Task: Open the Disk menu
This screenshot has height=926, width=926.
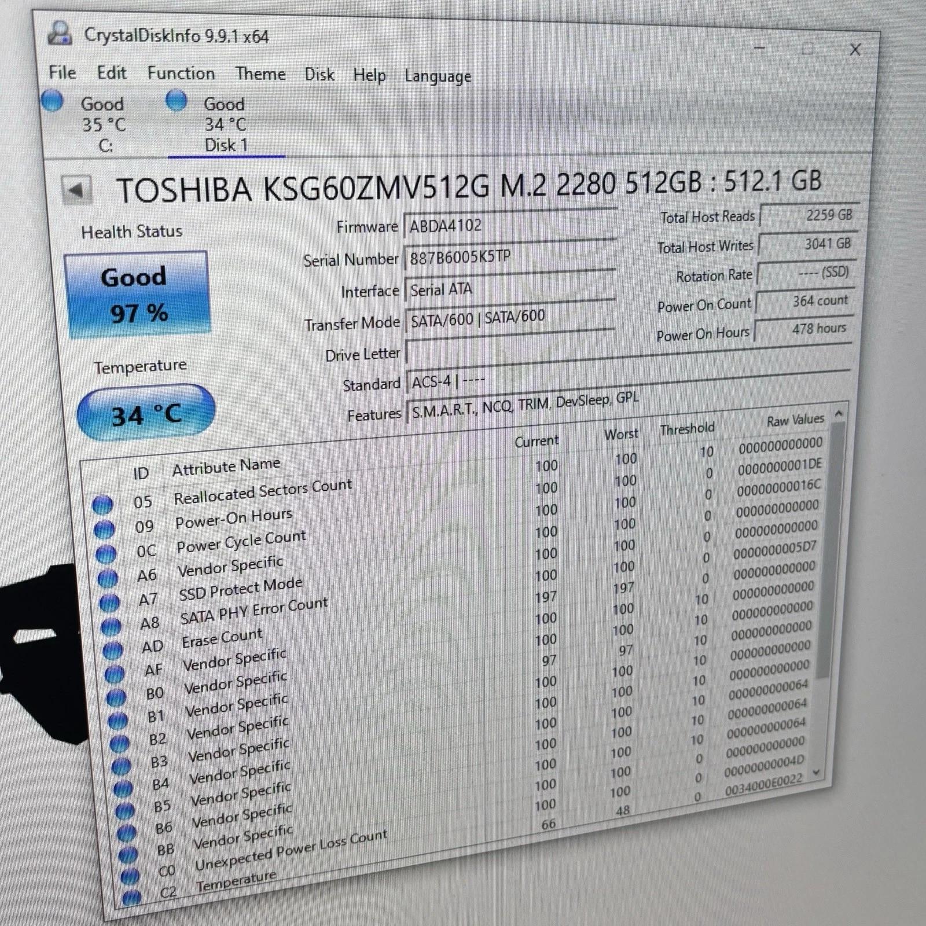Action: [319, 75]
